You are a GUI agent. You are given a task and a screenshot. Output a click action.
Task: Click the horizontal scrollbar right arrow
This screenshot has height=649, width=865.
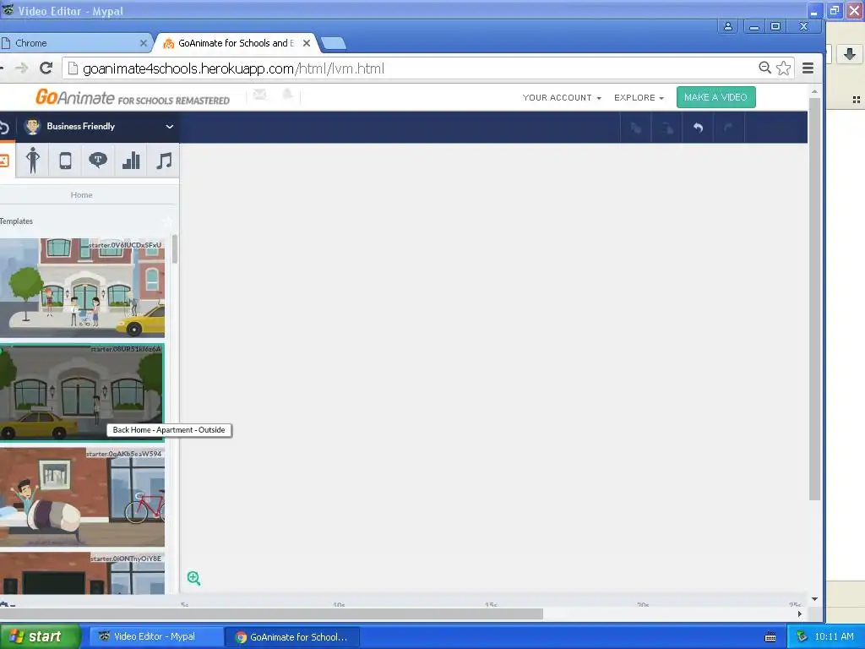click(x=799, y=614)
